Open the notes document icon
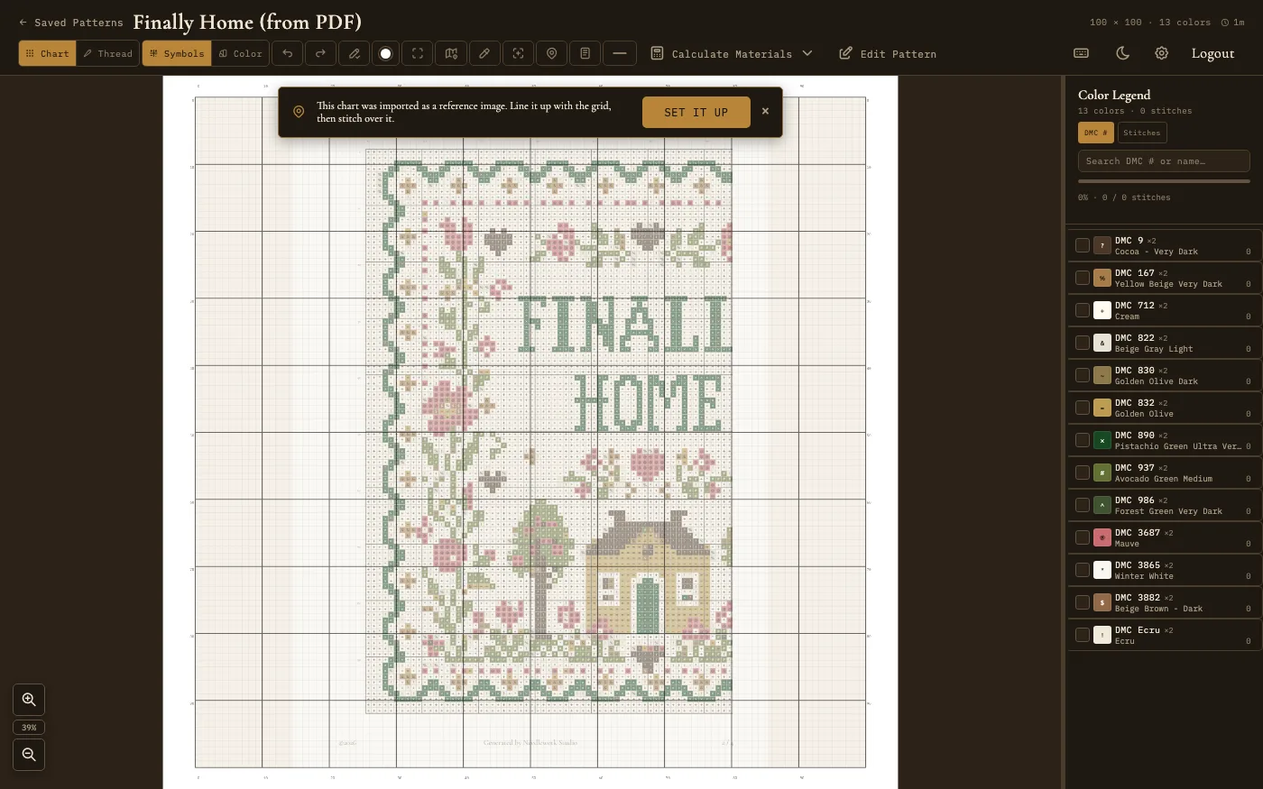The height and width of the screenshot is (789, 1263). (585, 53)
